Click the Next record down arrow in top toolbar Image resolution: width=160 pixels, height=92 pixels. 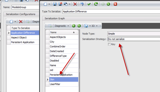point(108,4)
